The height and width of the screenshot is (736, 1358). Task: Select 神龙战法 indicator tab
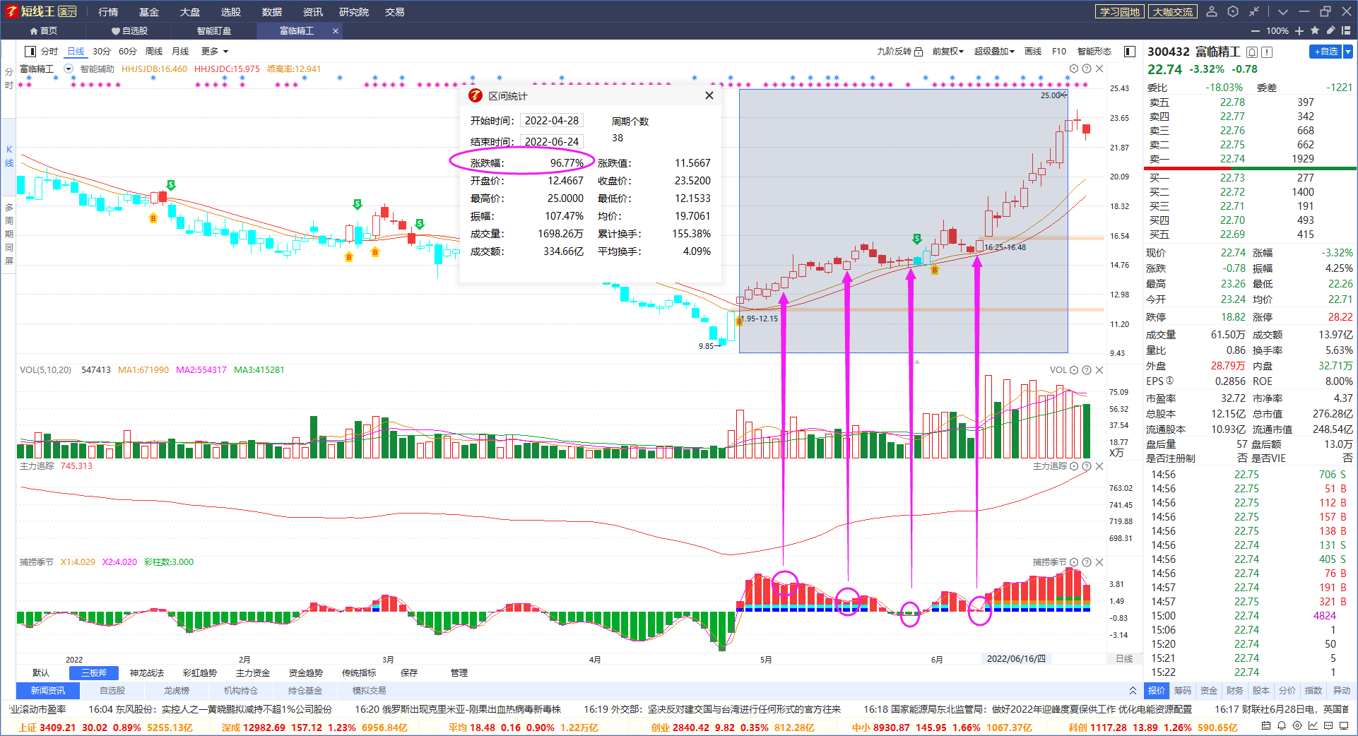[x=147, y=673]
